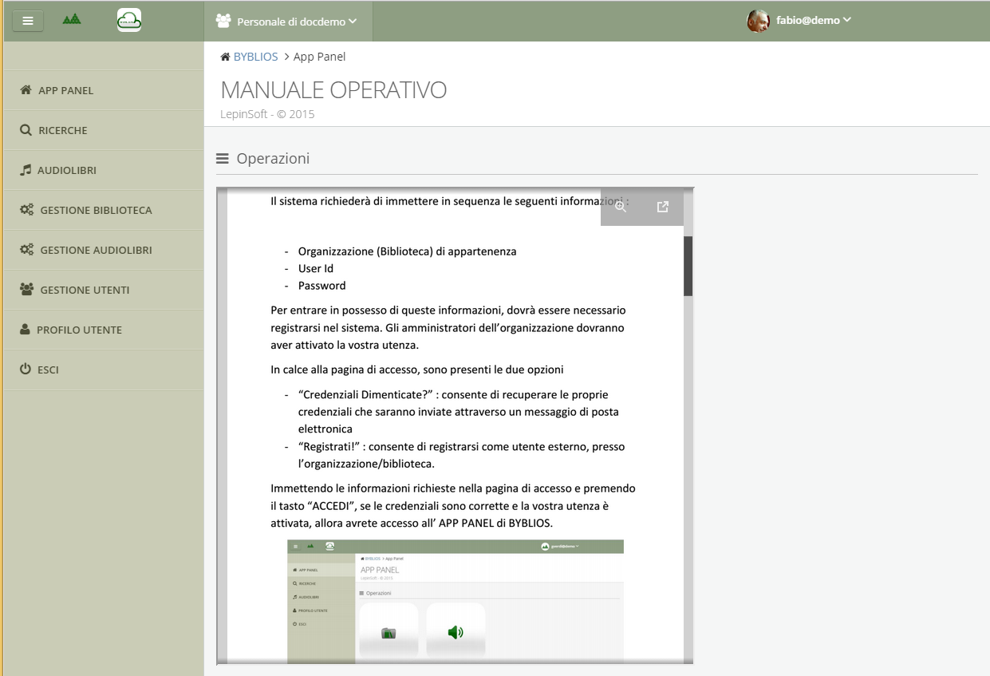The height and width of the screenshot is (676, 990).
Task: Open Ricerche in the sidebar
Action: (x=104, y=130)
